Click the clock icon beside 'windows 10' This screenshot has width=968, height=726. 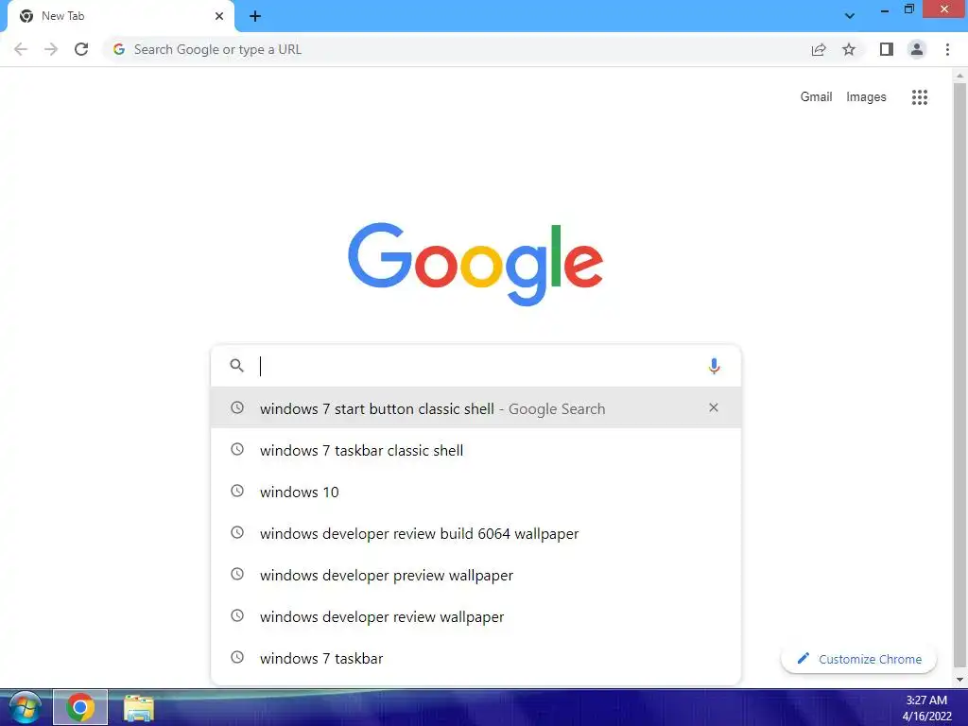(x=237, y=491)
